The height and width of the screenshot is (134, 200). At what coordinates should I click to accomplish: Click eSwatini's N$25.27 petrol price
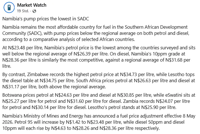pos(11,101)
